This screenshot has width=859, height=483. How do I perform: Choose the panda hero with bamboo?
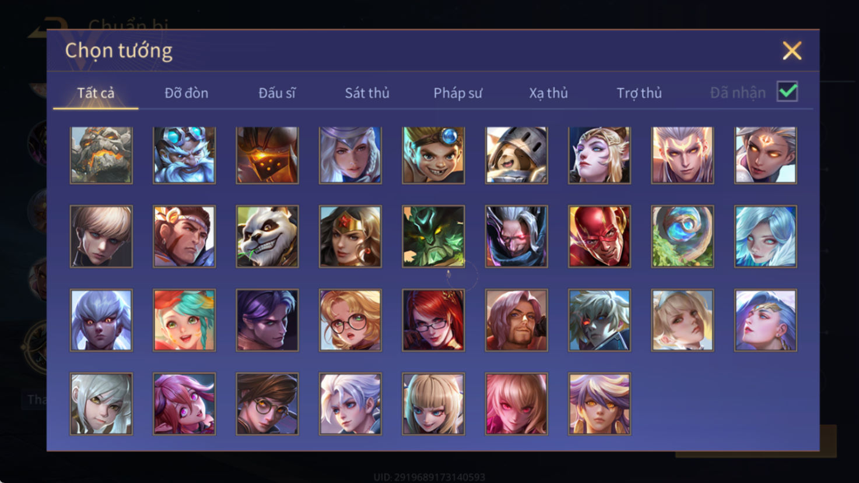click(x=267, y=237)
